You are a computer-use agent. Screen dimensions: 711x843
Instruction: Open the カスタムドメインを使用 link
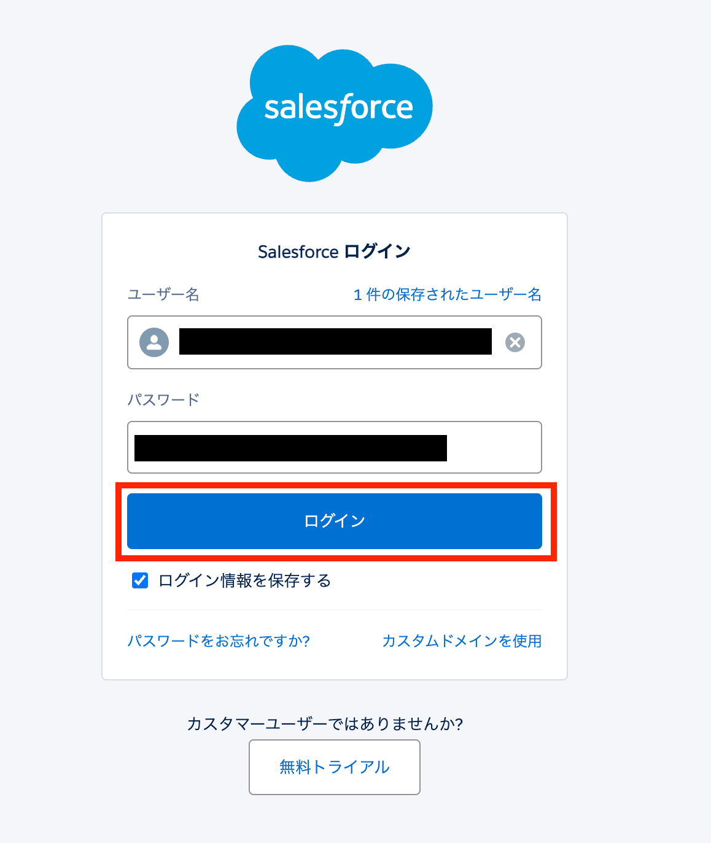point(462,641)
